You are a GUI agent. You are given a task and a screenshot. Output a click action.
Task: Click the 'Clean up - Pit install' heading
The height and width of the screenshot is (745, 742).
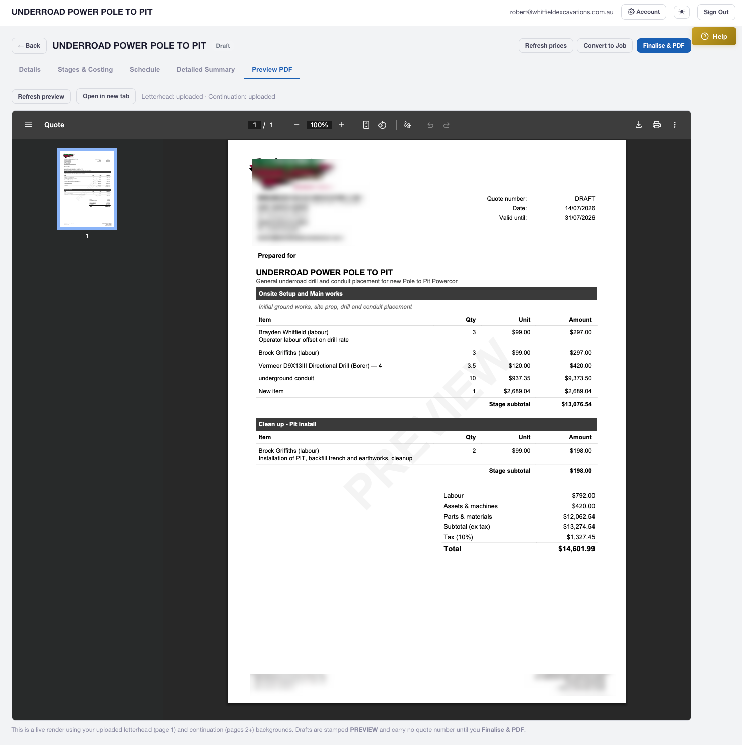[287, 424]
